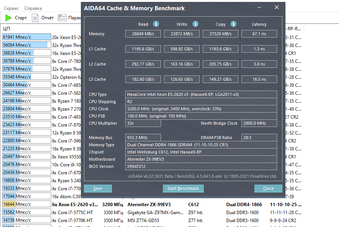Click the Memory Copy value 27529 MB/s

pyautogui.click(x=220, y=34)
